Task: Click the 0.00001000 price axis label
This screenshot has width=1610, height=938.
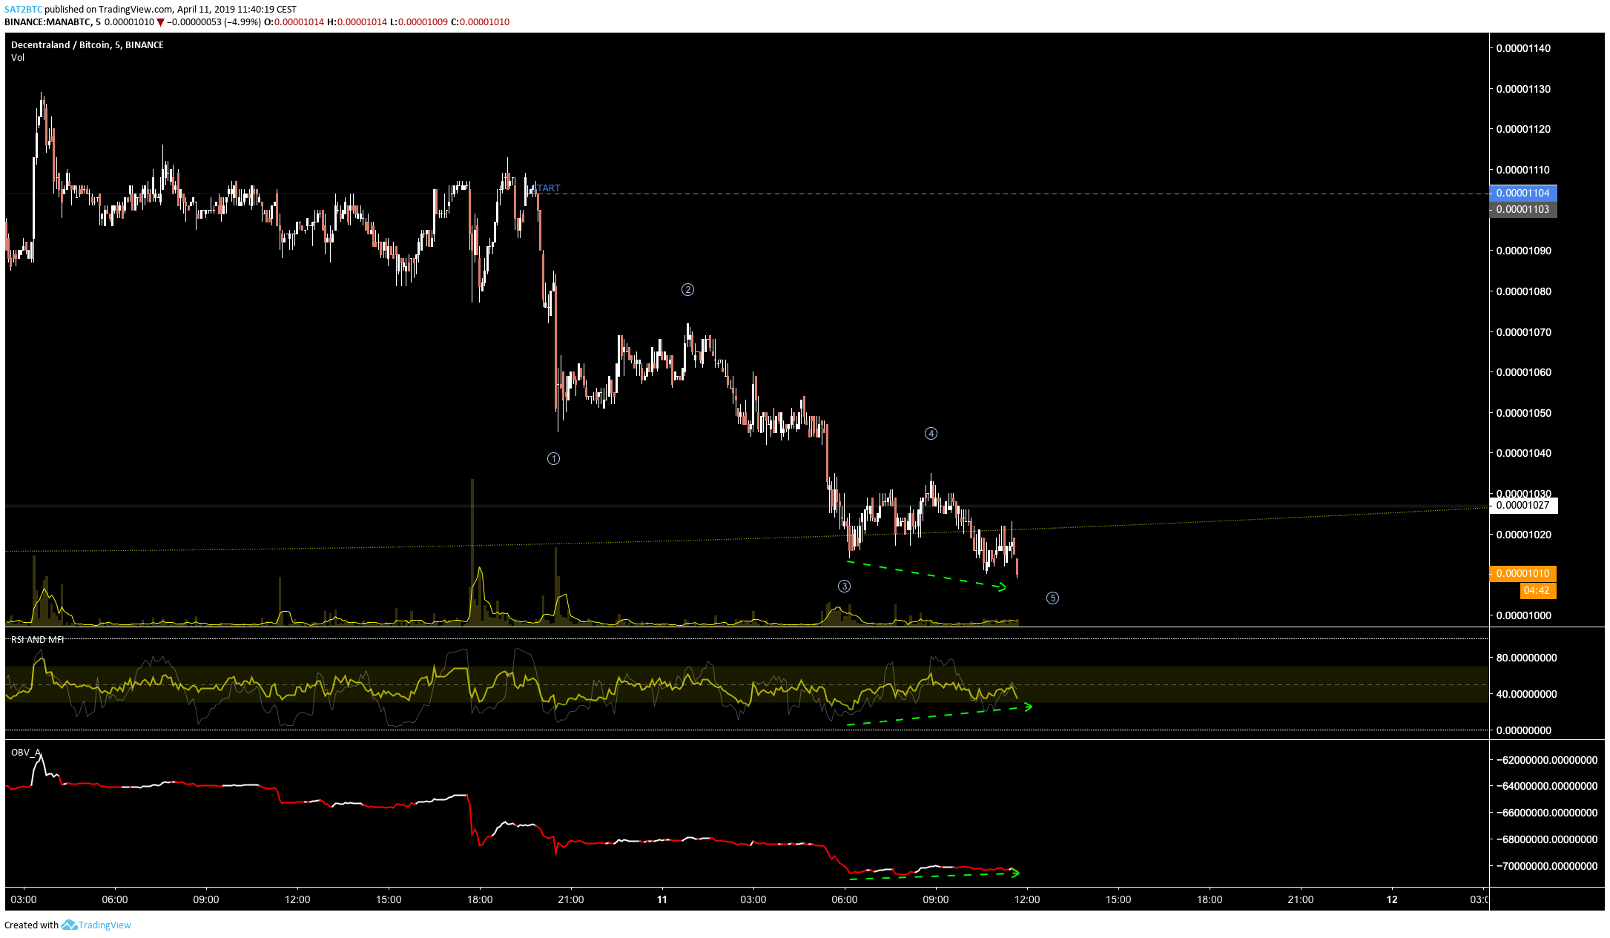Action: [1523, 615]
